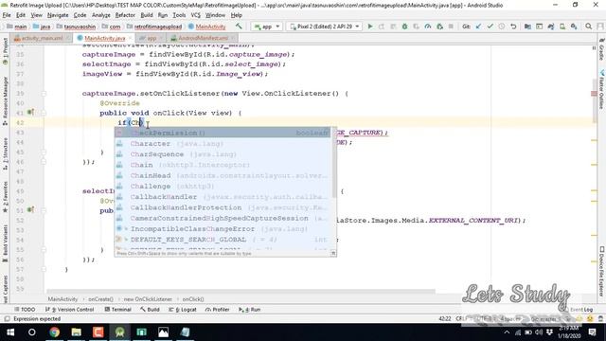Open the profiler gauge icon in toolbar
The image size is (606, 341).
pyautogui.click(x=428, y=27)
